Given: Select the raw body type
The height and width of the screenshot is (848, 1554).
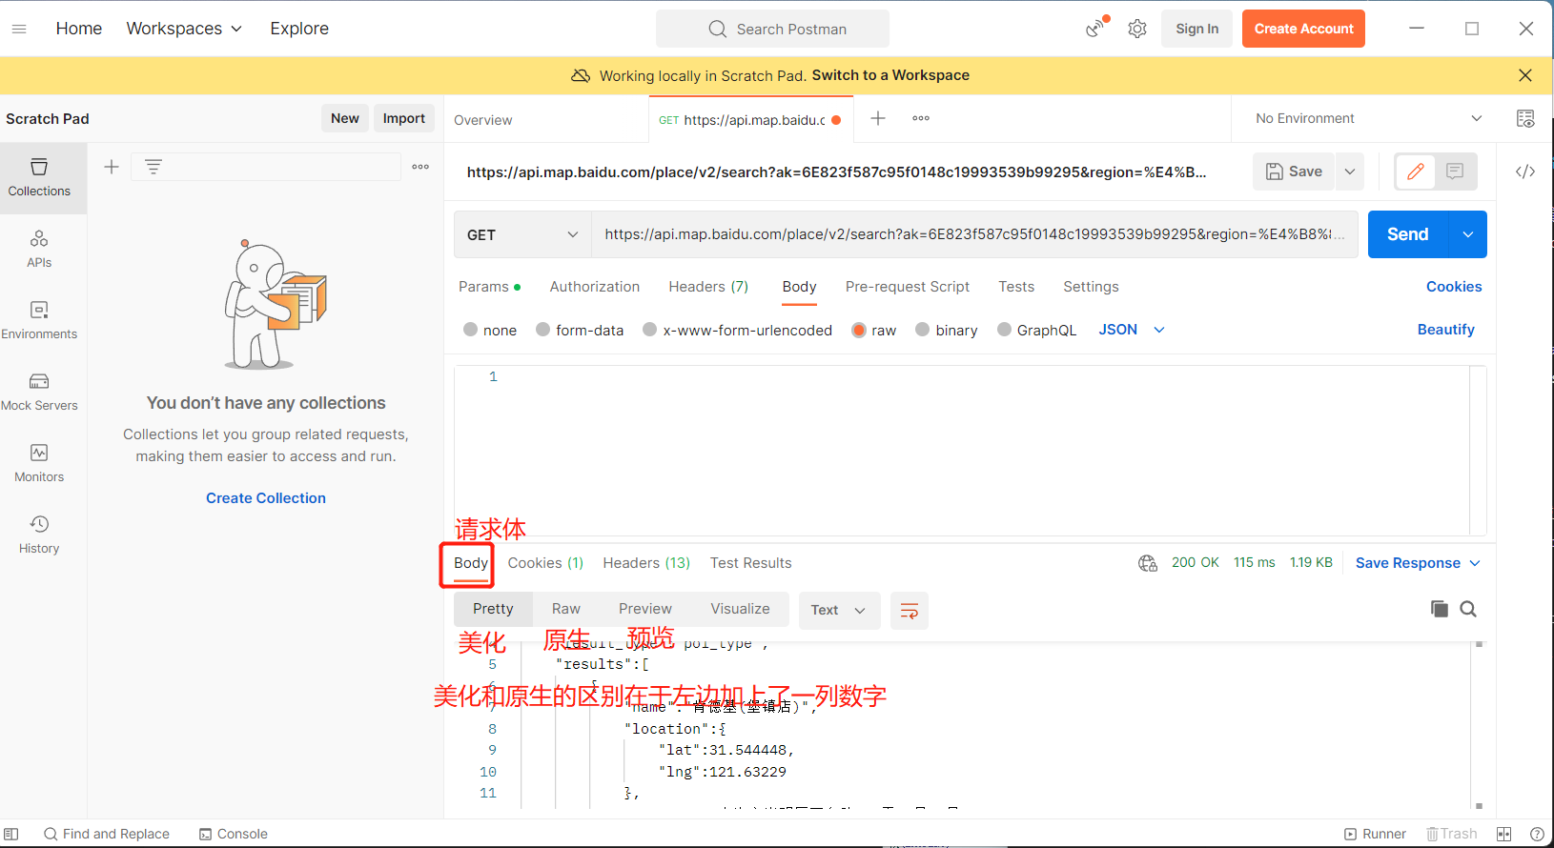Looking at the screenshot, I should point(859,330).
